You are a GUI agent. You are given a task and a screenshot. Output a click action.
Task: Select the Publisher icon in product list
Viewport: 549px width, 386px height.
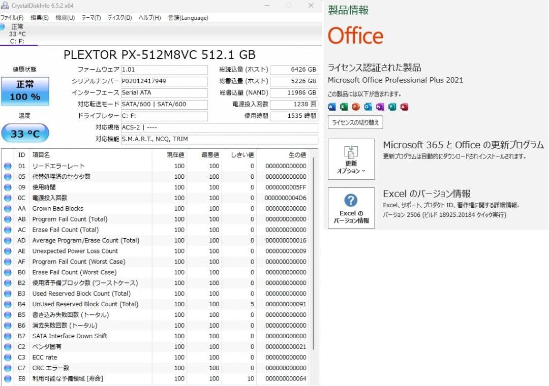392,107
